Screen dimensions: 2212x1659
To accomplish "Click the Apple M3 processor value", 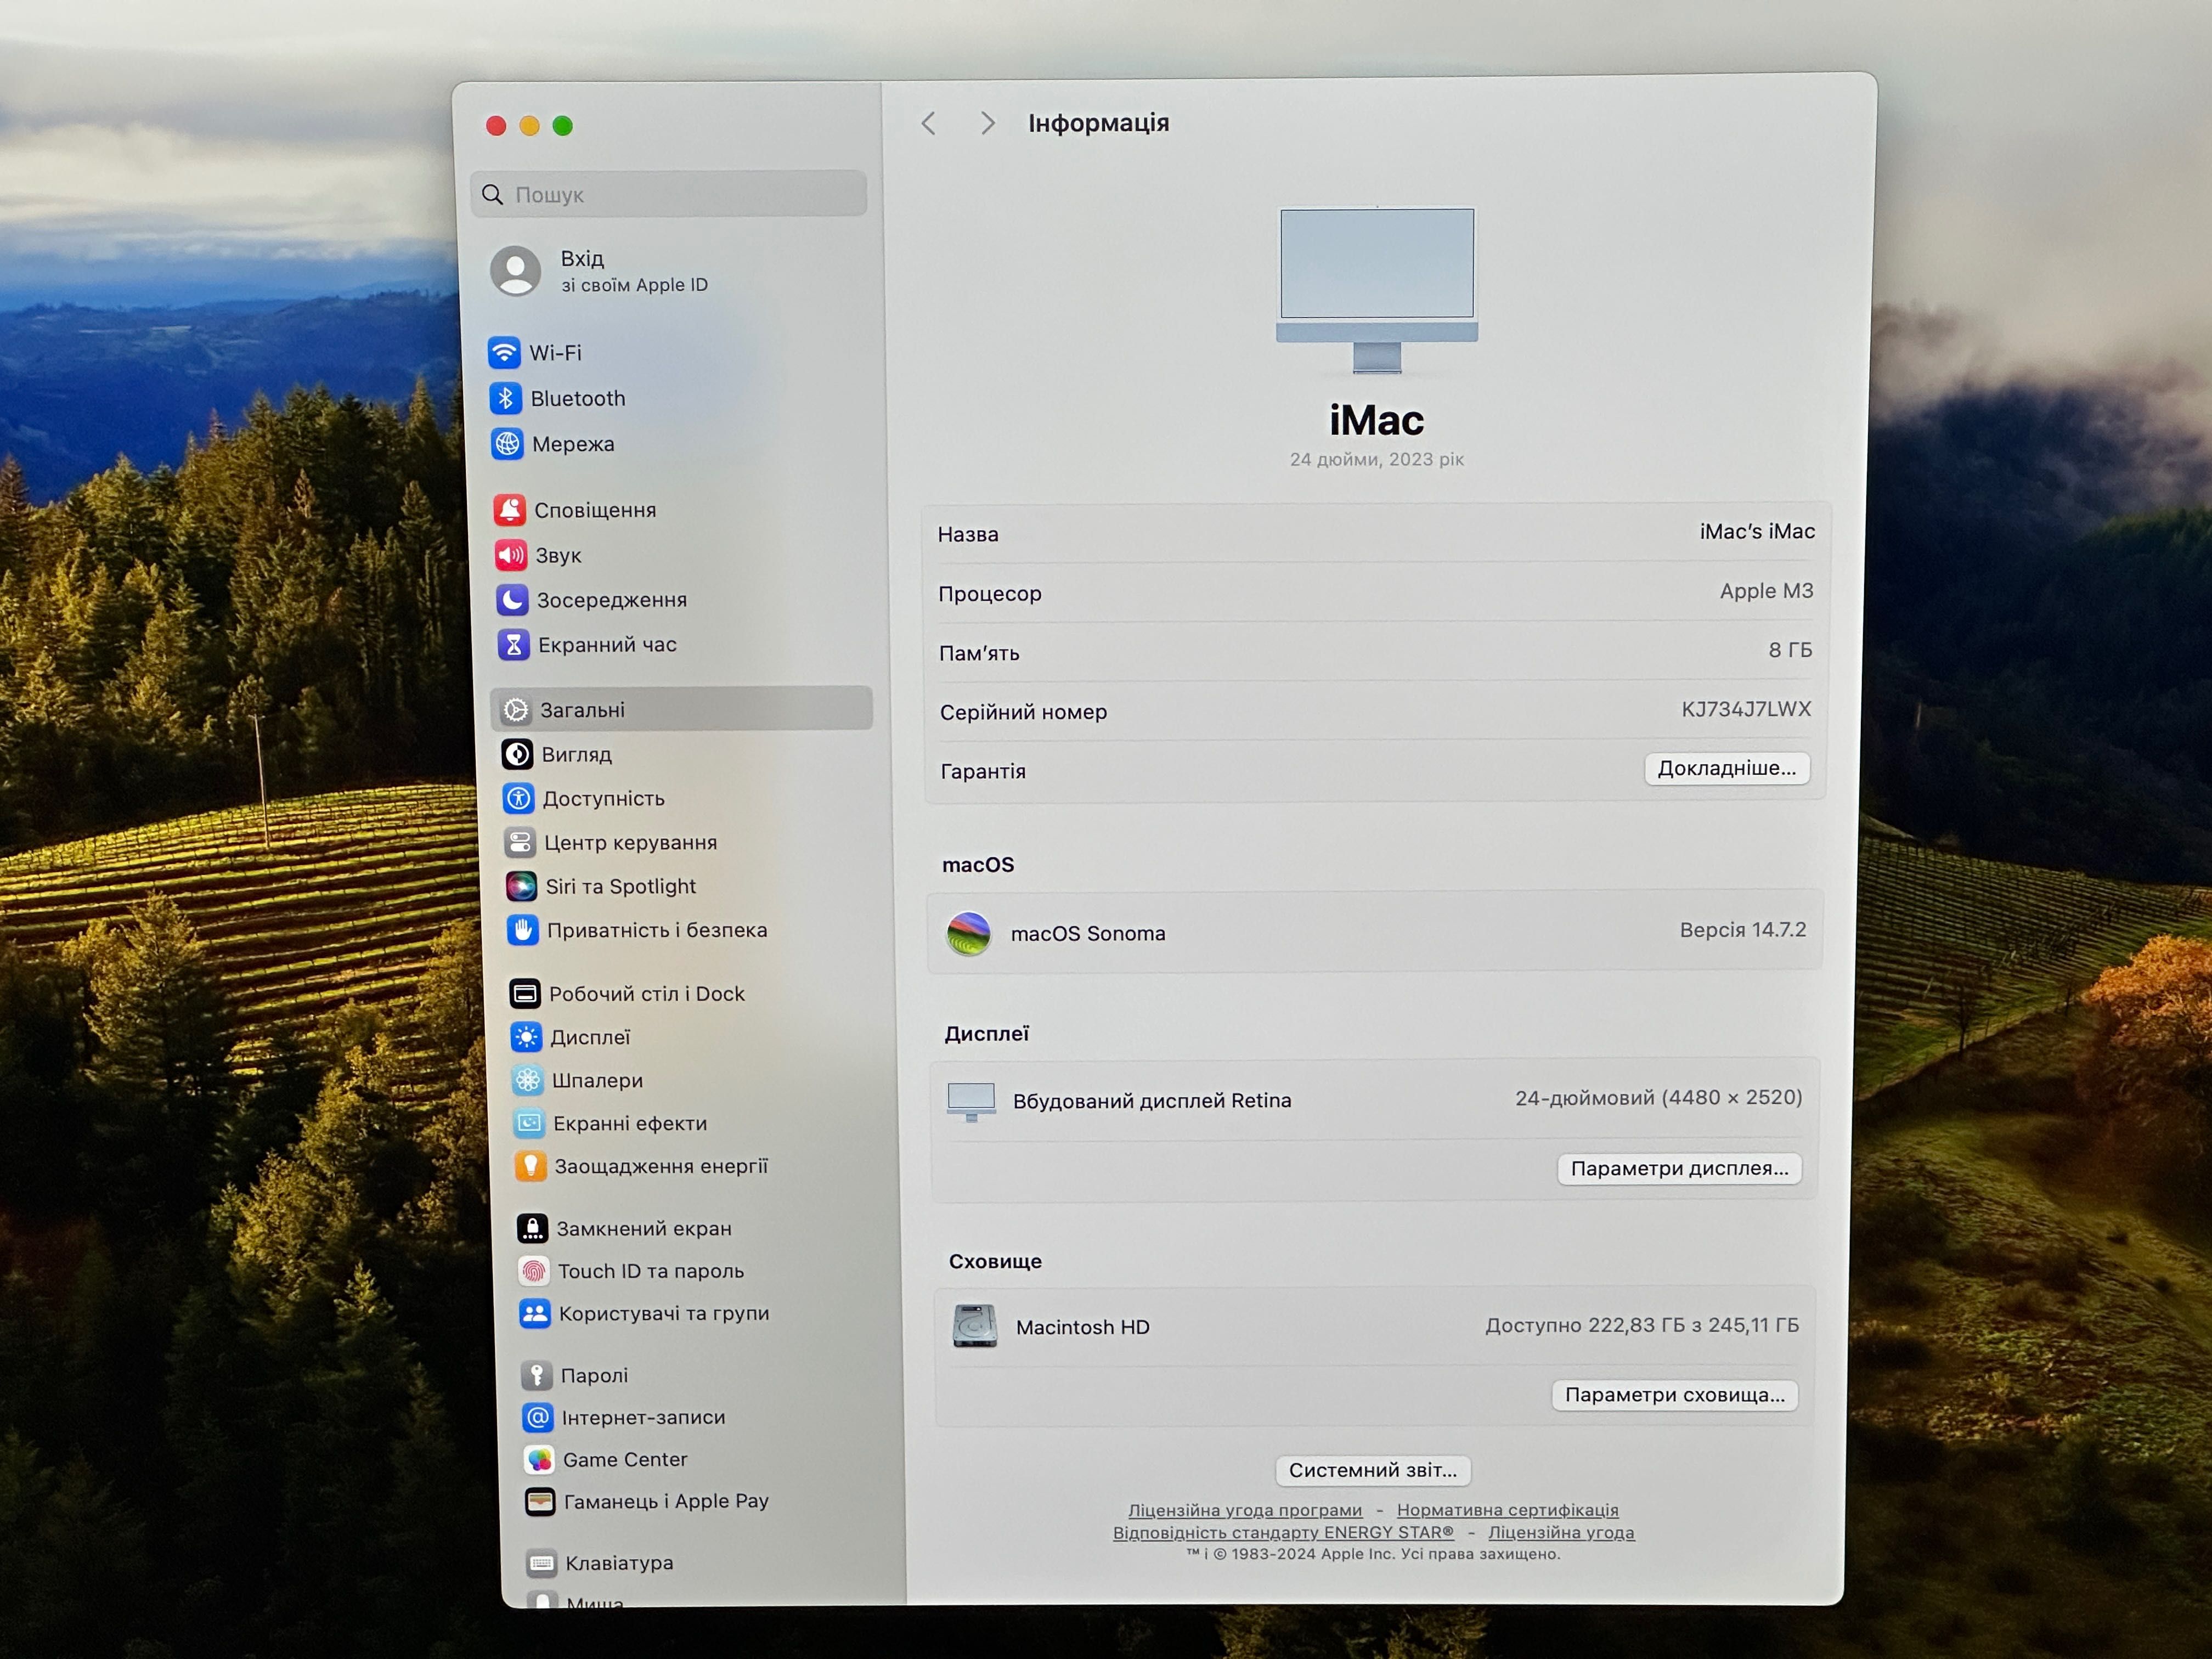I will [1766, 591].
